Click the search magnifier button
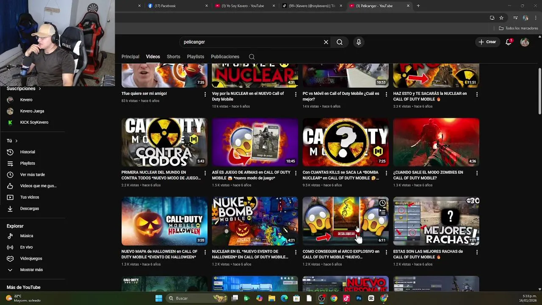Screen dimensions: 542x305 pos(340,42)
